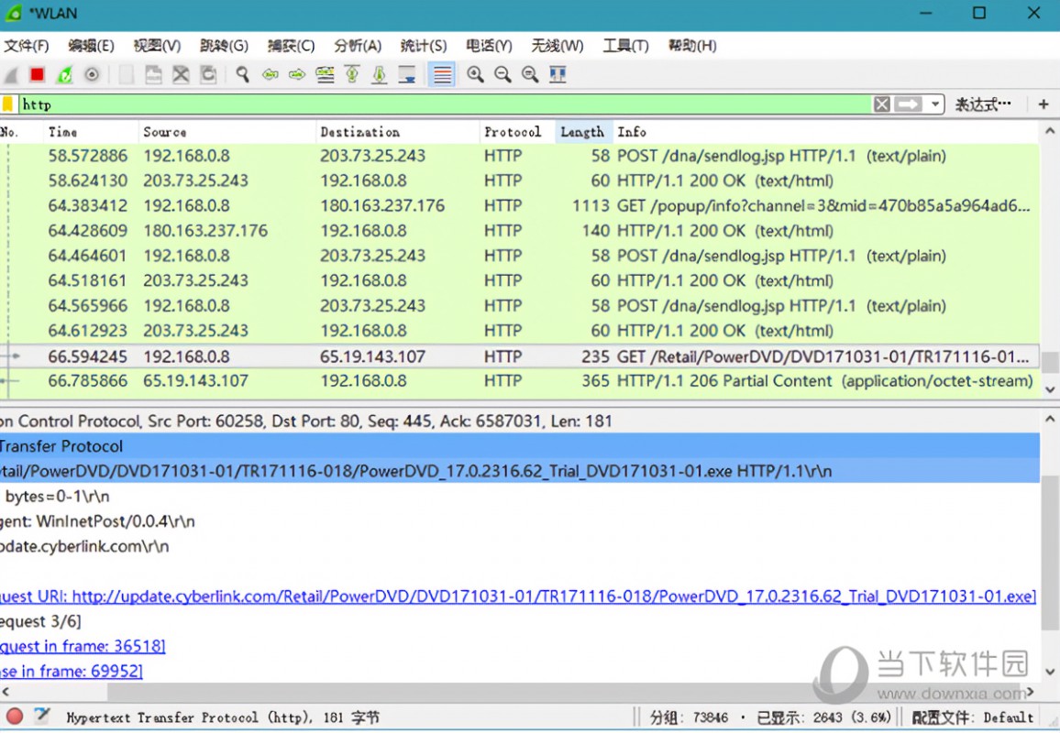The height and width of the screenshot is (733, 1060).
Task: Clear the http display filter
Action: tap(881, 104)
